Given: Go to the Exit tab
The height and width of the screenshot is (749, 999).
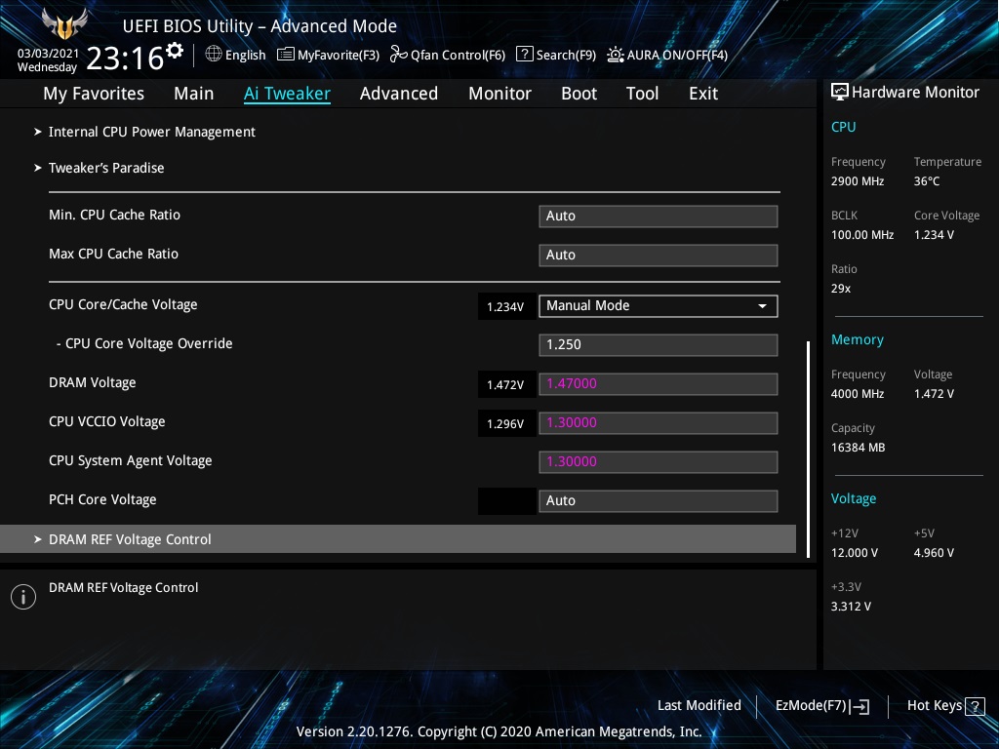Looking at the screenshot, I should (703, 94).
